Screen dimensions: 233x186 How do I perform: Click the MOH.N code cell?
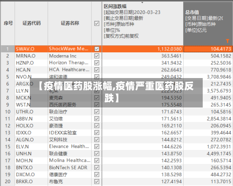pyautogui.click(x=31, y=160)
